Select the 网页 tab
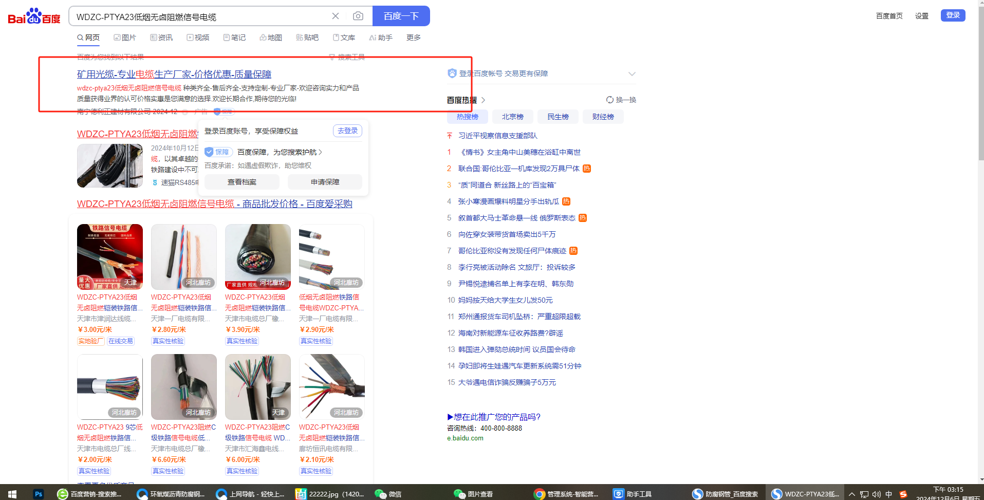The width and height of the screenshot is (984, 500). click(88, 38)
